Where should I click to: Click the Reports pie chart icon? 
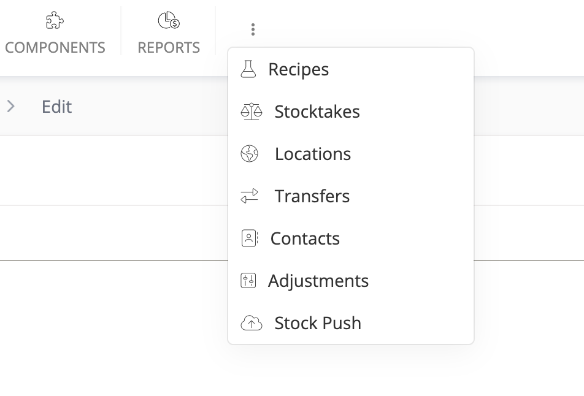(x=169, y=21)
